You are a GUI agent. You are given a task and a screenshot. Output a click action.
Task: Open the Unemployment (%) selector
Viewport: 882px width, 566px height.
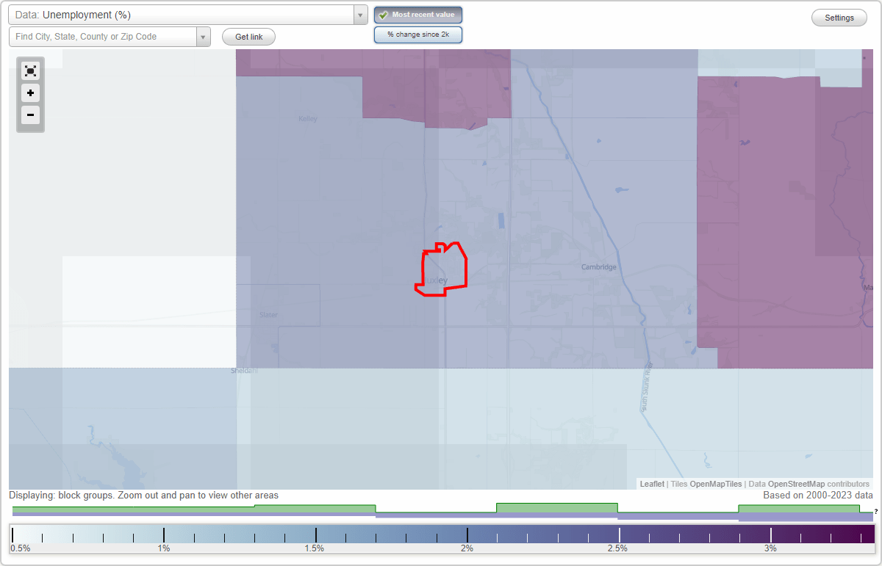184,14
